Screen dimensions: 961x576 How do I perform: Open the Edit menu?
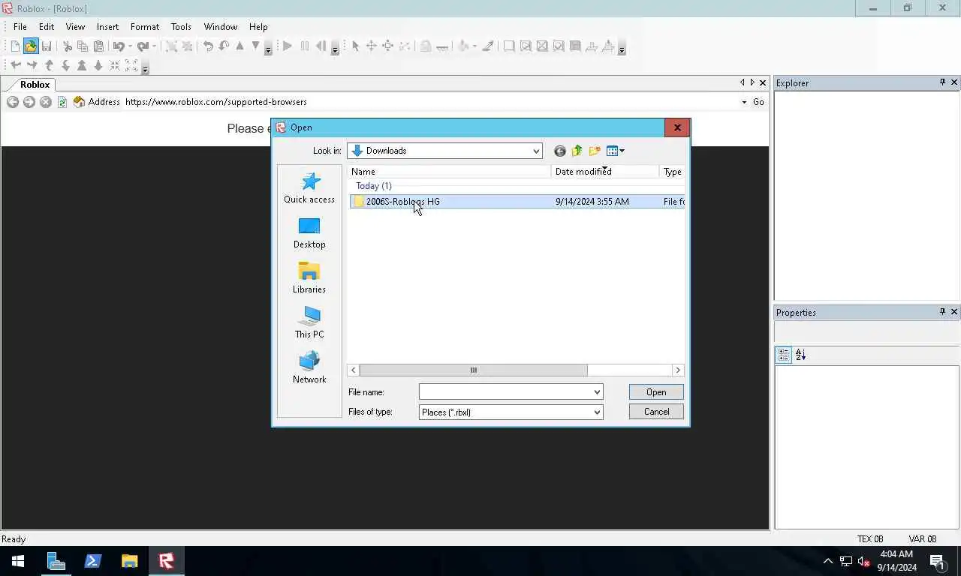click(x=47, y=27)
